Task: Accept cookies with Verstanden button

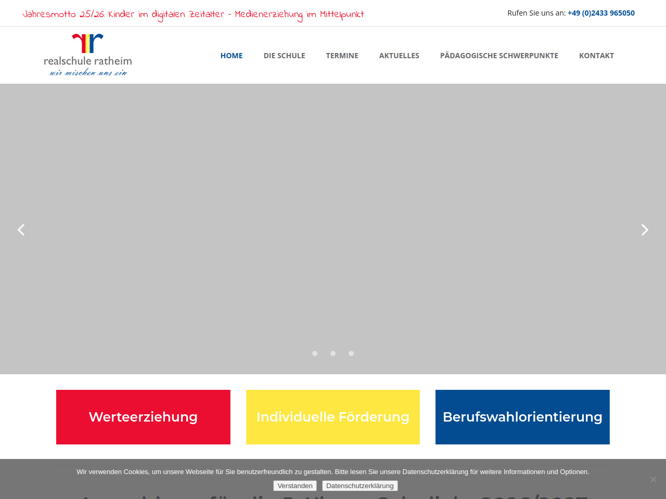Action: (295, 485)
